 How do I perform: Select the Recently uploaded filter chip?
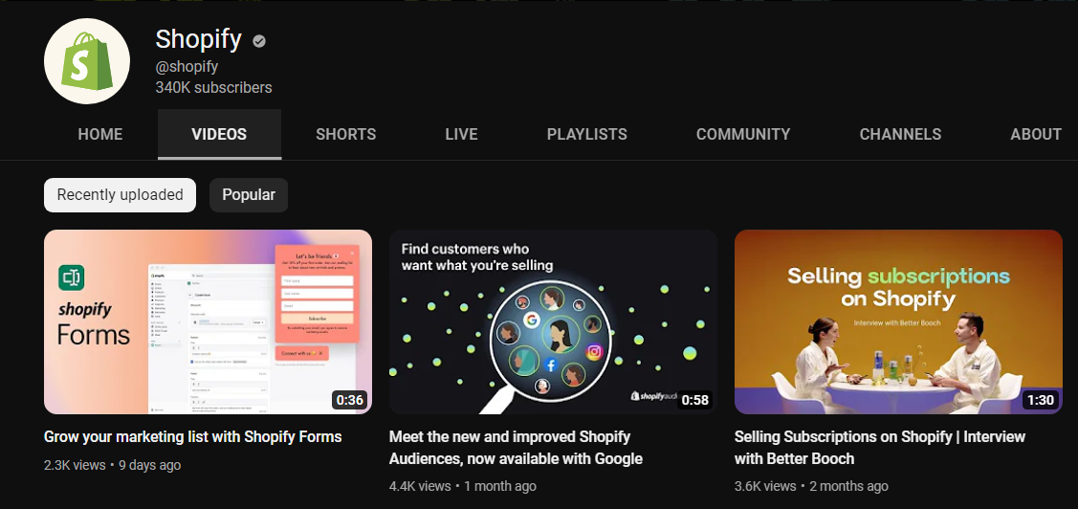coord(121,195)
